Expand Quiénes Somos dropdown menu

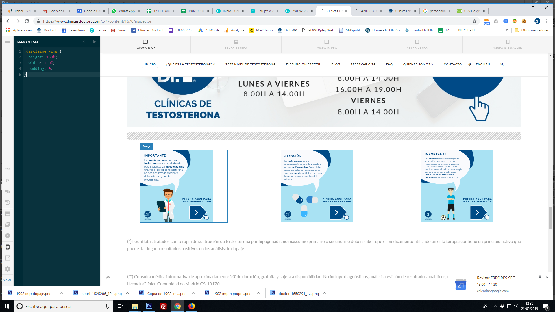pos(418,64)
